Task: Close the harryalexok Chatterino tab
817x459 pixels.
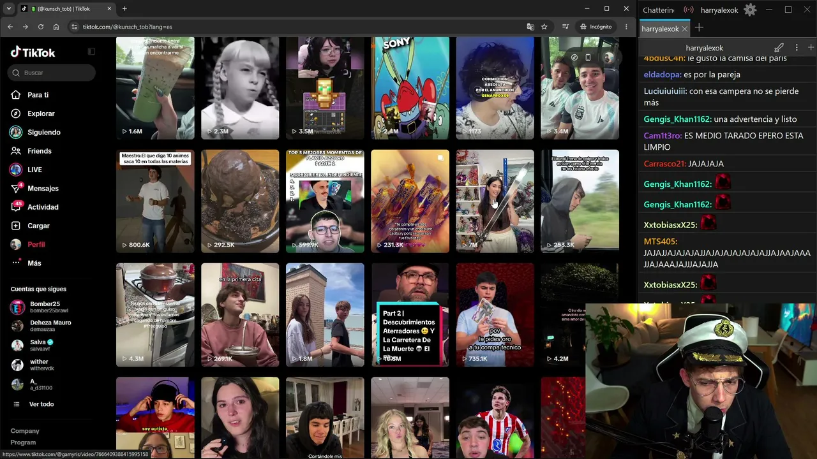Action: (x=684, y=29)
